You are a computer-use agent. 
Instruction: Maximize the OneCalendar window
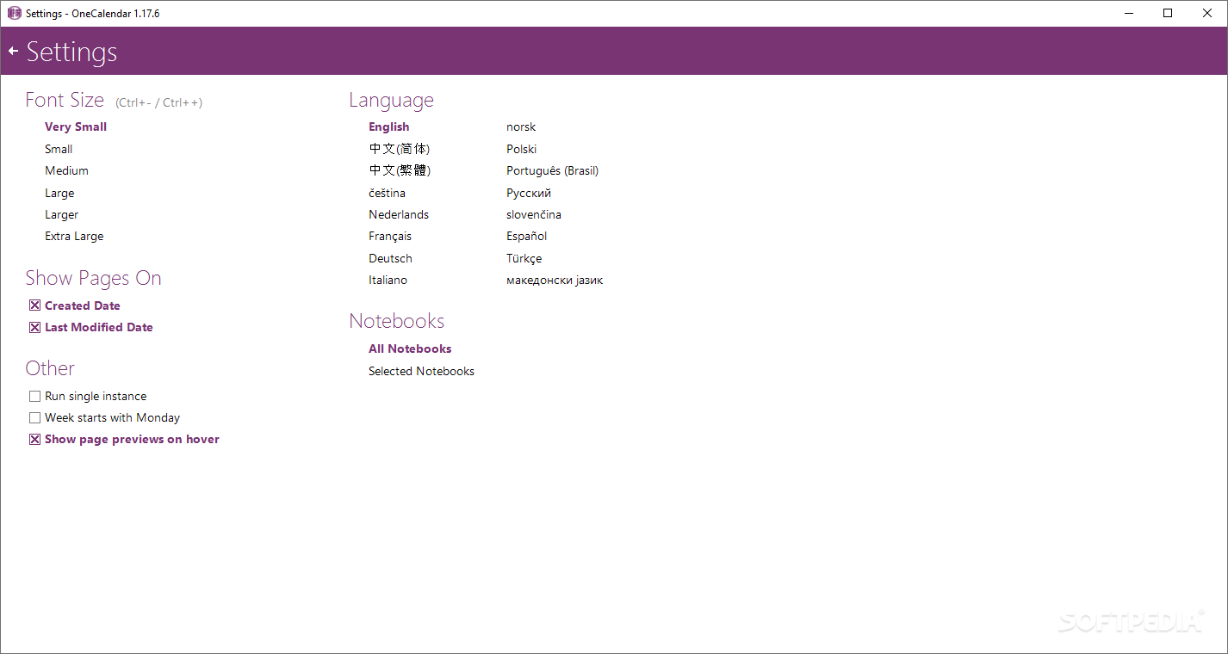click(x=1168, y=13)
